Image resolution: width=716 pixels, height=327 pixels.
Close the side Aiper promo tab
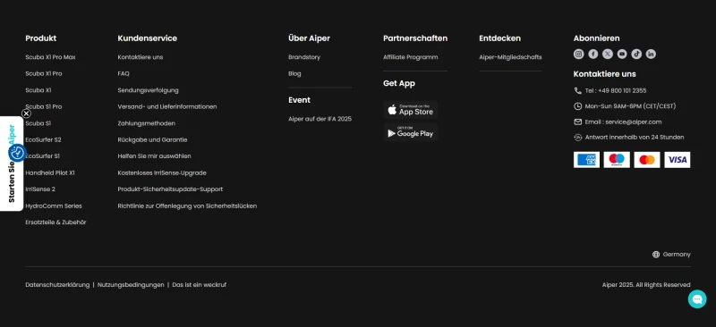[x=27, y=113]
